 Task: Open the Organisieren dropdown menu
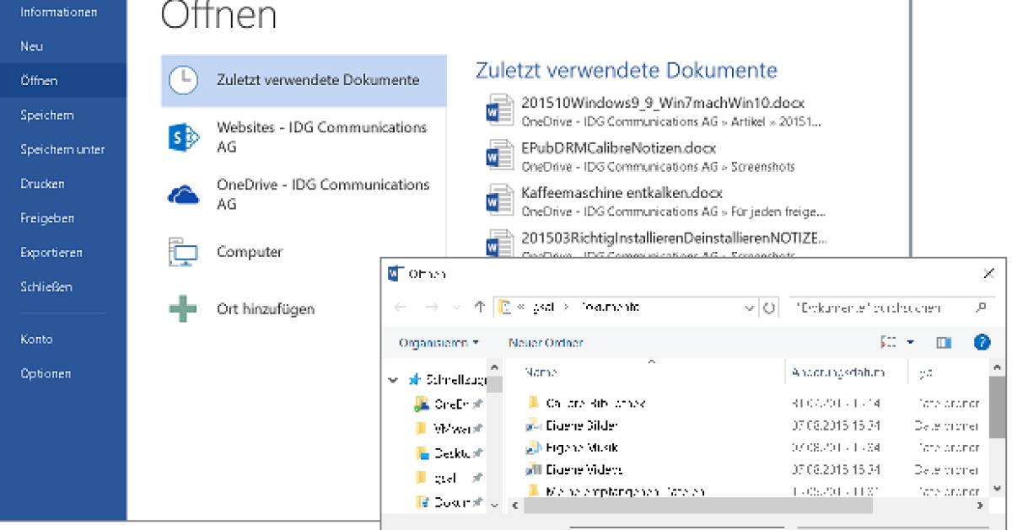point(439,343)
